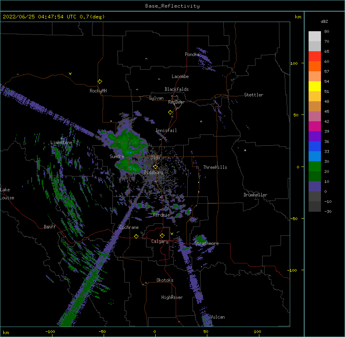Click the Airdrie label
This screenshot has height=337, width=345.
click(x=162, y=215)
